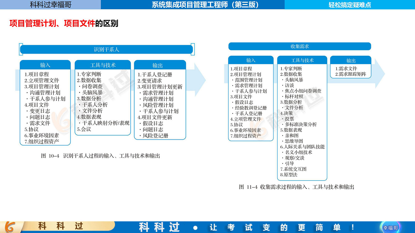Image resolution: width=415 pixels, height=233 pixels.
Task: Click the 焦点小组问卷调查 item
Action: click(303, 91)
